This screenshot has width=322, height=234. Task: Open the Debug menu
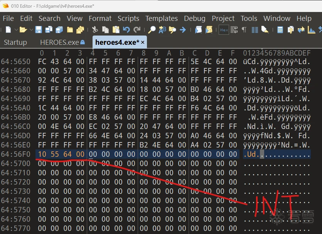[195, 19]
